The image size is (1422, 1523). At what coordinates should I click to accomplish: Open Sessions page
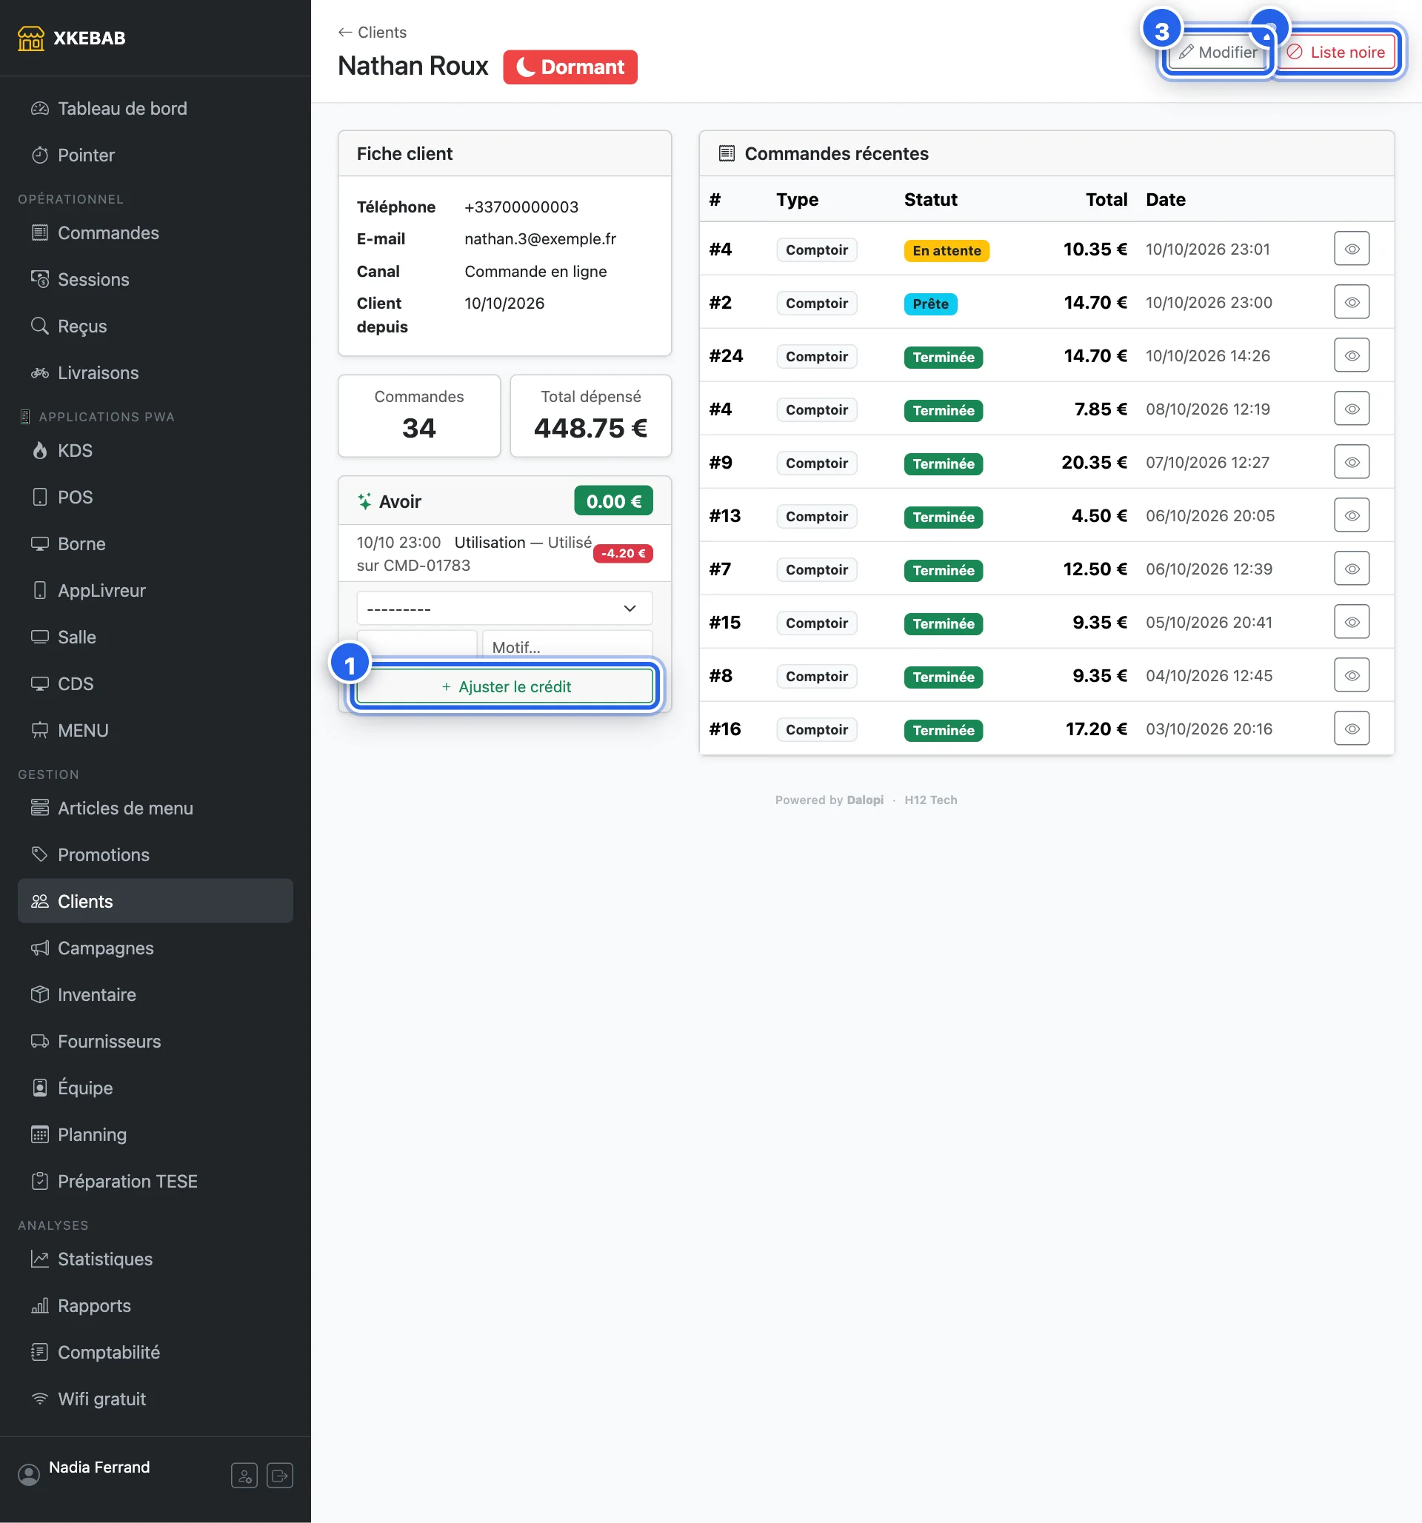coord(156,280)
